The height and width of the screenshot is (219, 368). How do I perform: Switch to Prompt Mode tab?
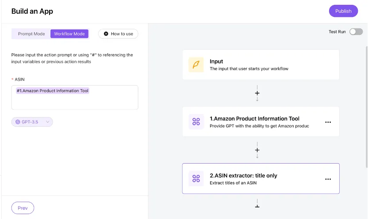coord(31,34)
